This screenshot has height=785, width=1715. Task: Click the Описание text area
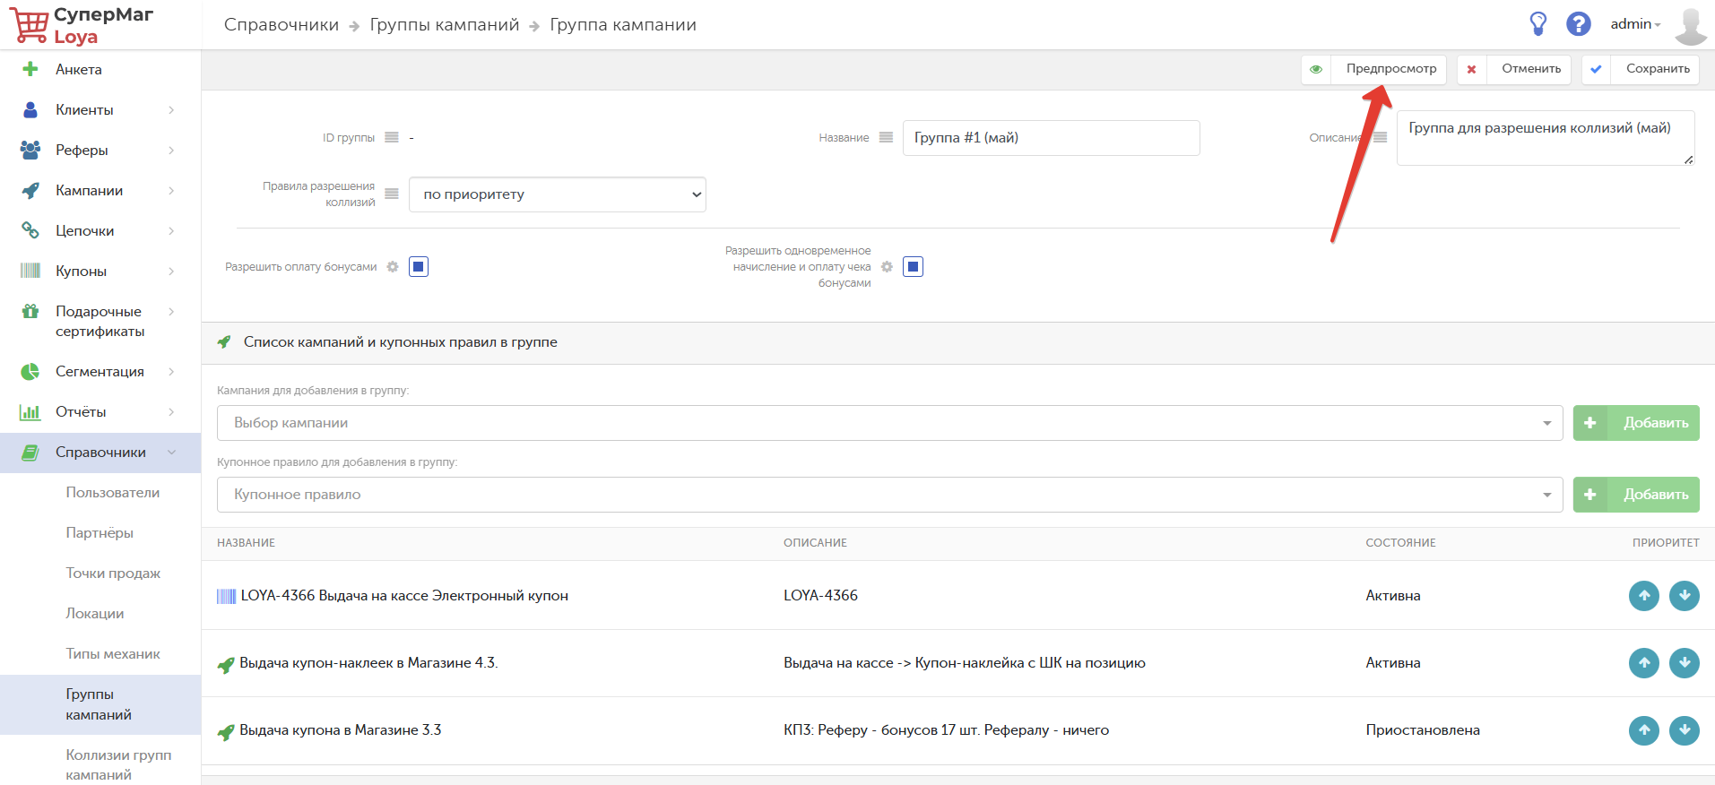click(x=1546, y=138)
